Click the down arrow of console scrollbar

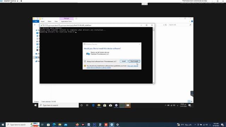154,83
